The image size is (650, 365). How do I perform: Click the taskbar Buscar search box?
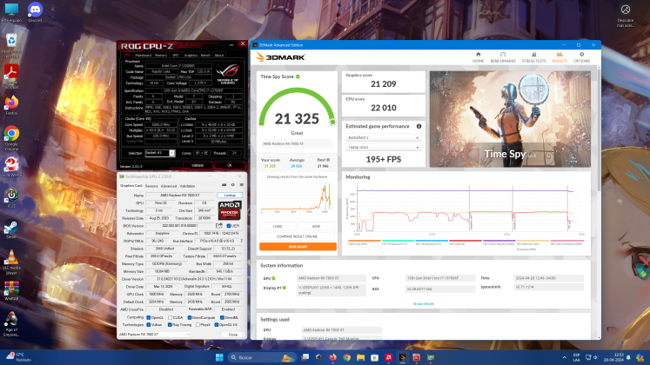coord(262,357)
